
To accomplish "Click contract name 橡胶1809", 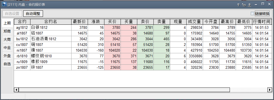I will pyautogui.click(x=51, y=62).
